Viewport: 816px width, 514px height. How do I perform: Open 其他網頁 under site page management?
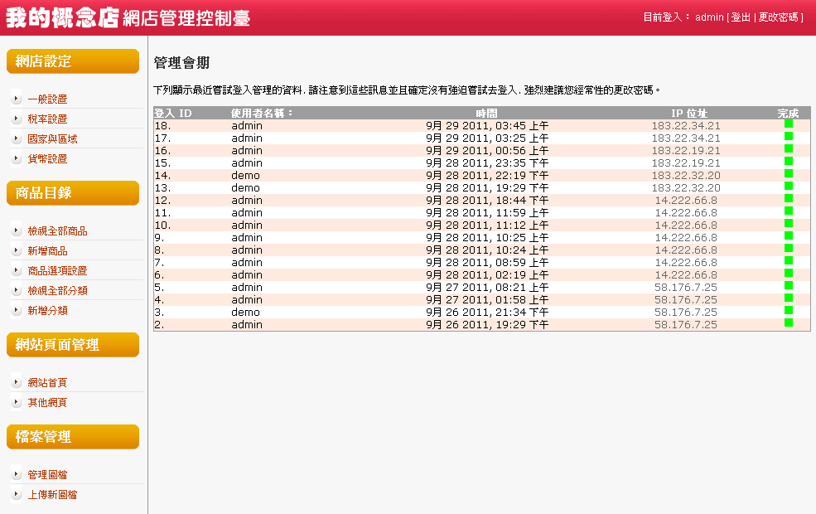point(47,403)
